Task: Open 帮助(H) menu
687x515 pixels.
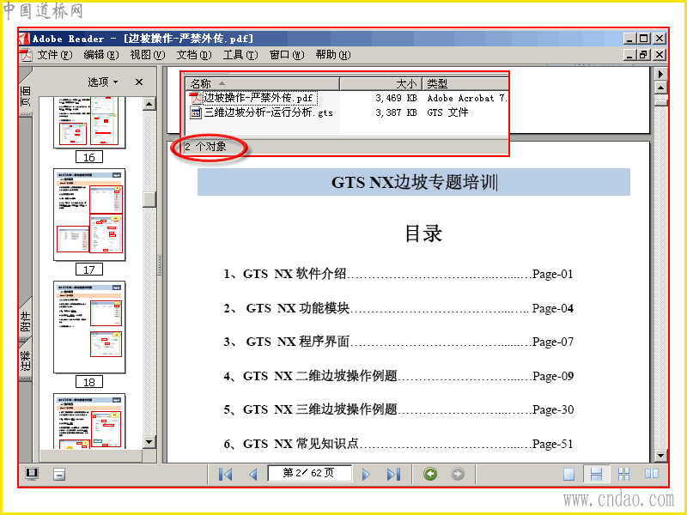Action: coord(333,55)
